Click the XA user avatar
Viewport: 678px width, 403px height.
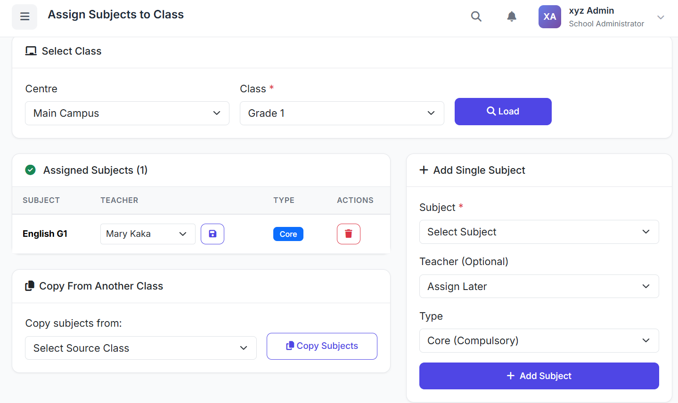pyautogui.click(x=549, y=17)
